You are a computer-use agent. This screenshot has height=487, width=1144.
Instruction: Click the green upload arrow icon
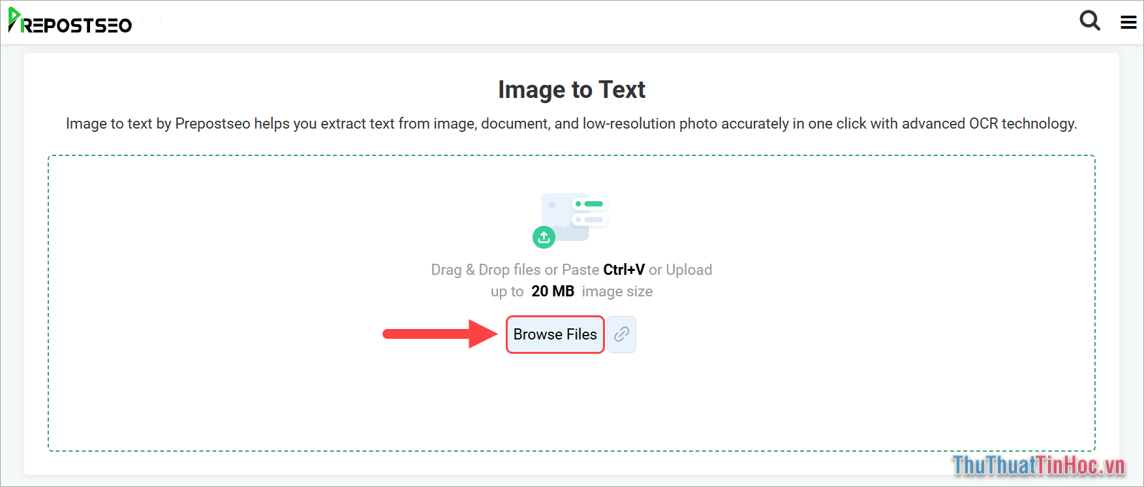pyautogui.click(x=544, y=237)
